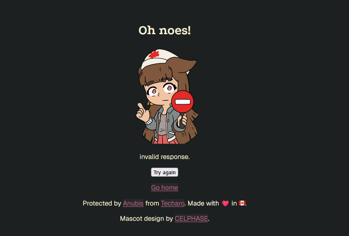Click the pink heart emoji
Image resolution: width=349 pixels, height=236 pixels.
225,203
